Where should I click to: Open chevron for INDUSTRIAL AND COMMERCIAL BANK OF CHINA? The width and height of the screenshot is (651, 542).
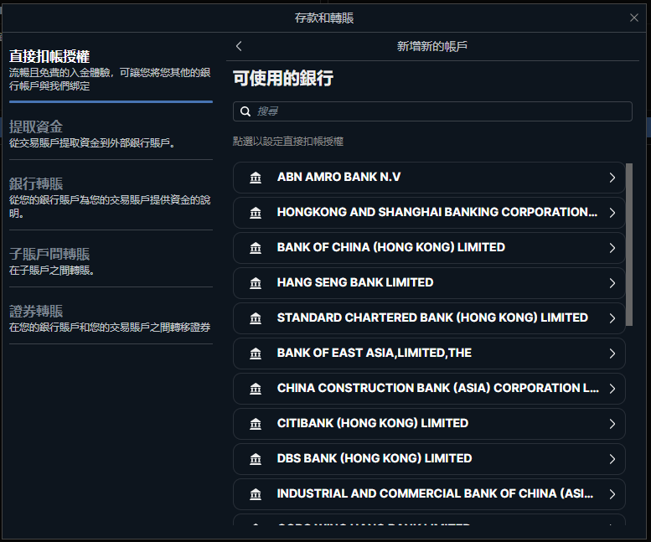point(612,494)
